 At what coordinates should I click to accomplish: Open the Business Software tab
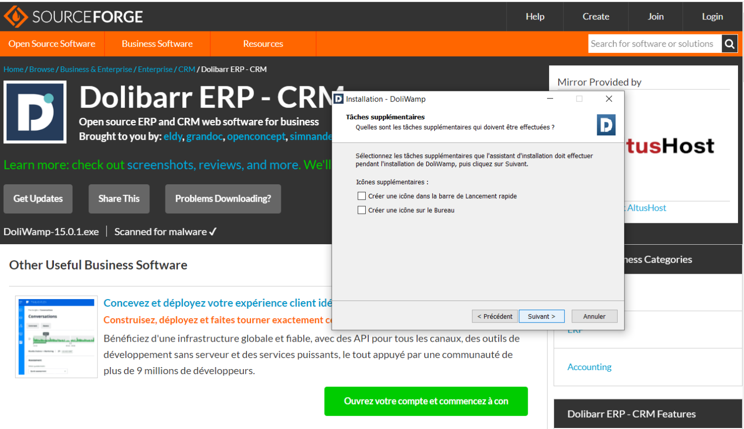(x=157, y=44)
